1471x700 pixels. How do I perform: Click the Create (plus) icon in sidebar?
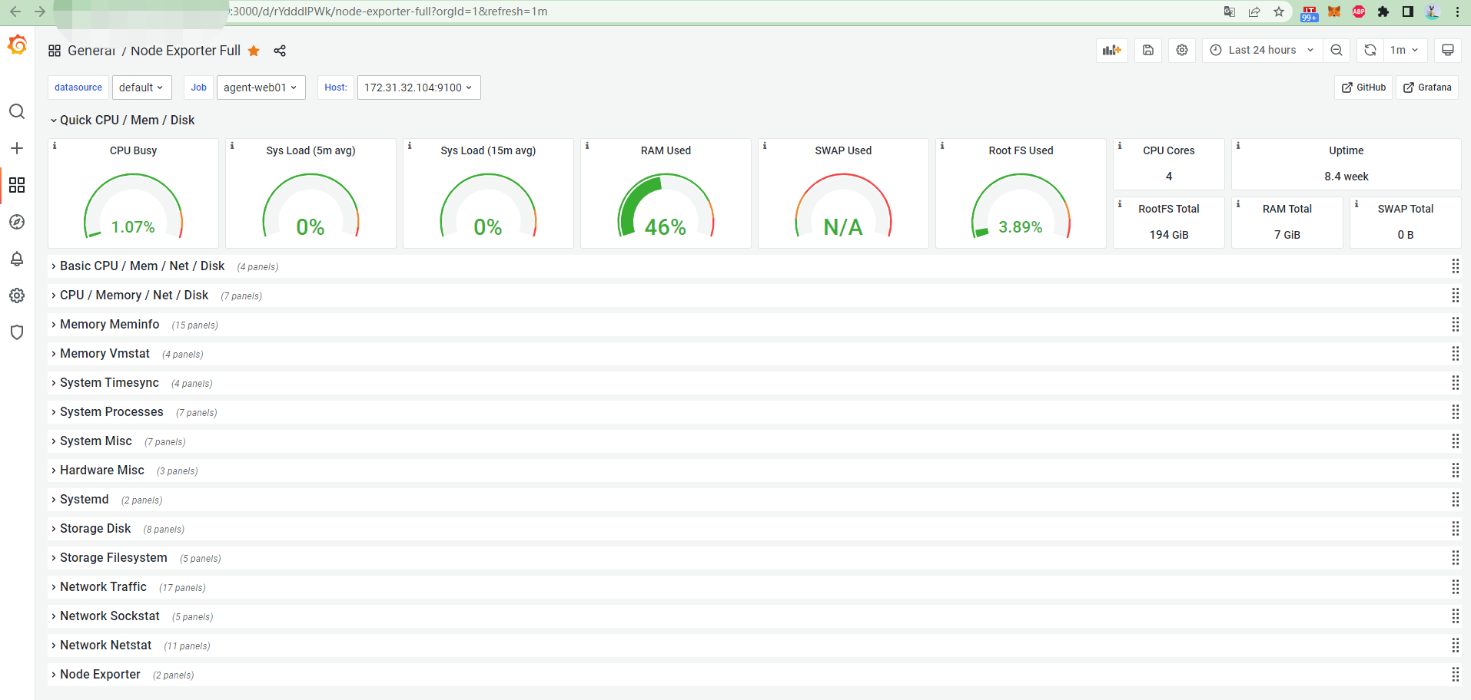17,148
